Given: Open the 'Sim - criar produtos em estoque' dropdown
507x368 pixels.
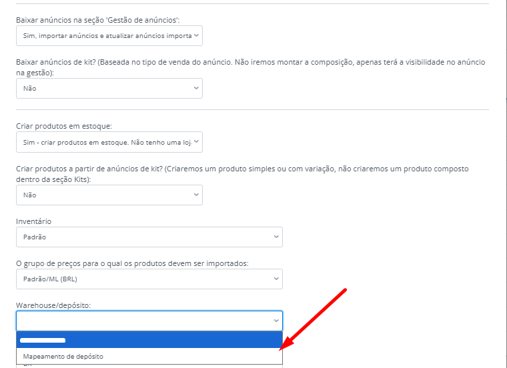Looking at the screenshot, I should 107,141.
